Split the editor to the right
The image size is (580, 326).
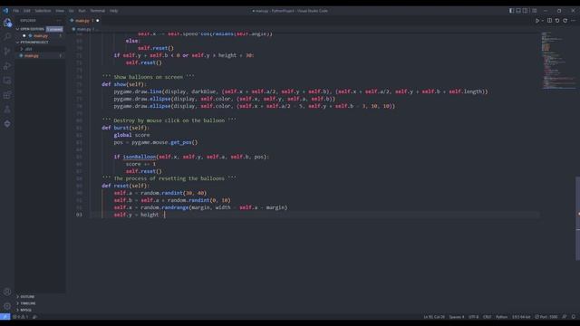(549, 21)
